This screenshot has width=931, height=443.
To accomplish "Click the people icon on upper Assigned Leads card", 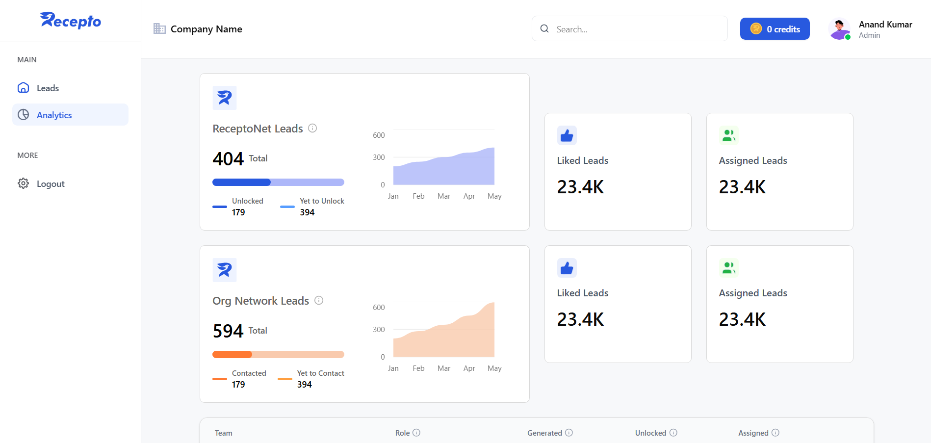I will (728, 135).
